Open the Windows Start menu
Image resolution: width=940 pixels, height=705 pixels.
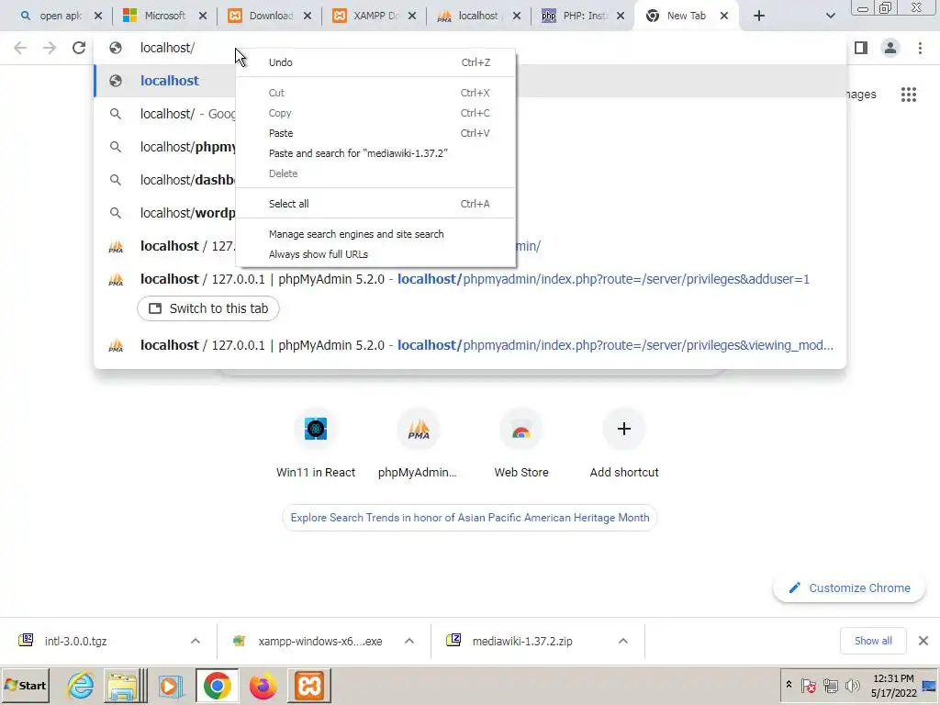[25, 686]
